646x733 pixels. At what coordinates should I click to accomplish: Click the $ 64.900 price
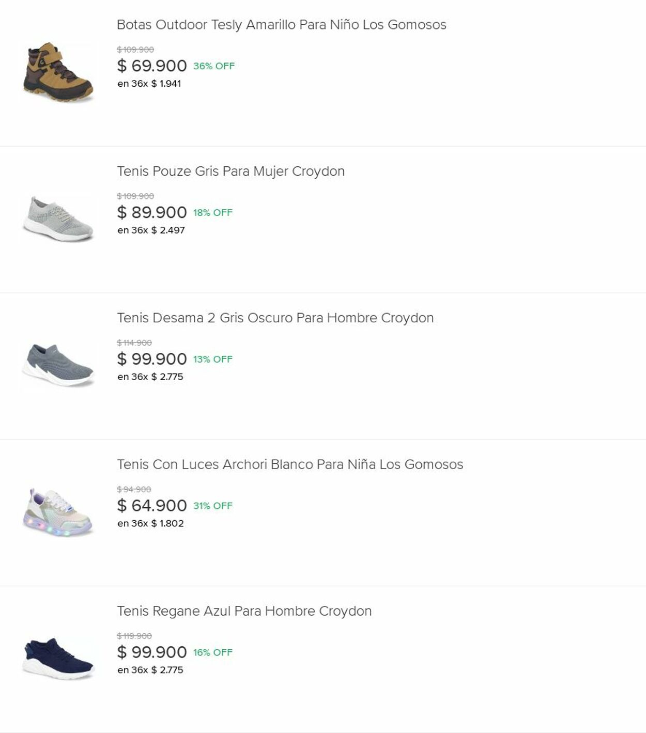152,506
